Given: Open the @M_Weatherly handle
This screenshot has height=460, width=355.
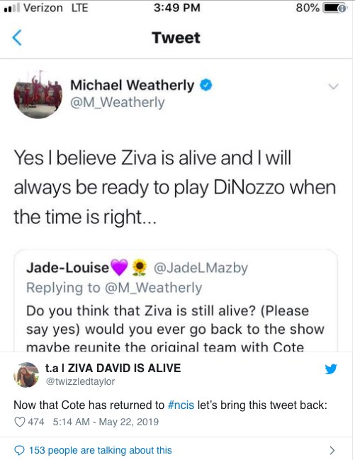Looking at the screenshot, I should point(118,103).
